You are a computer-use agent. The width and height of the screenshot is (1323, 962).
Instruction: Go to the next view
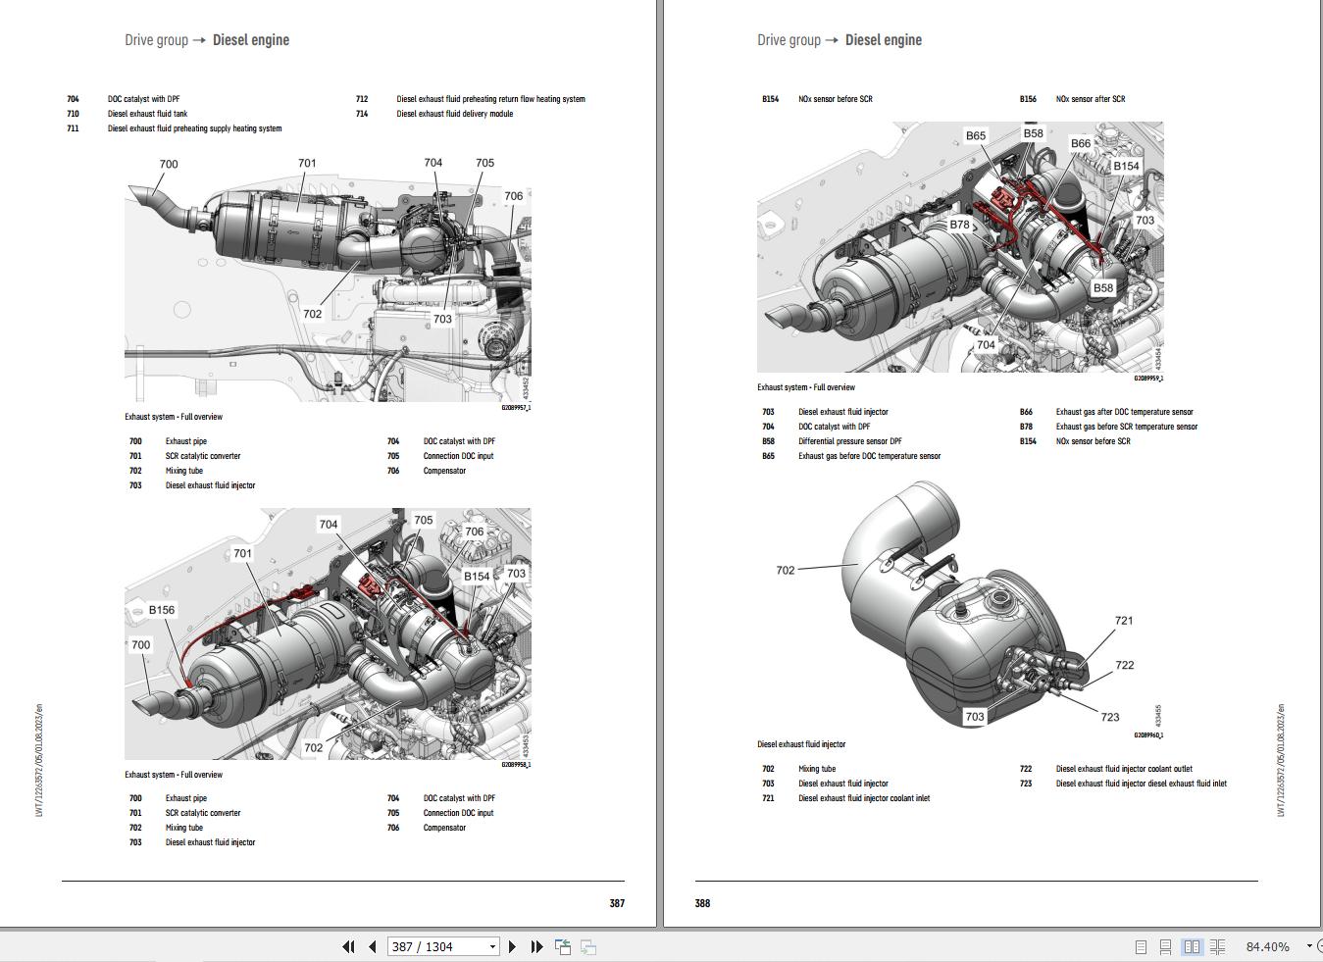(588, 946)
